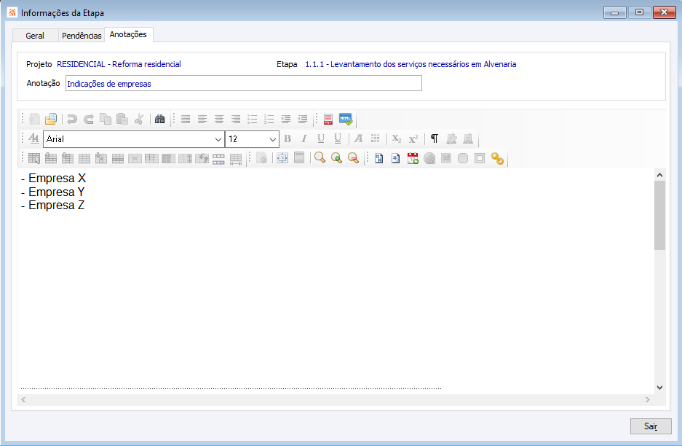The height and width of the screenshot is (446, 682).
Task: Toggle bulleted list
Action: (x=253, y=119)
